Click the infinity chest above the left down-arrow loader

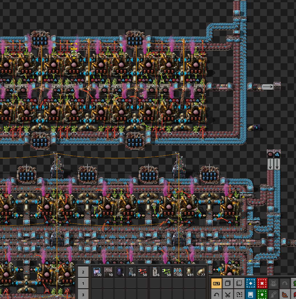pyautogui.click(x=270, y=154)
